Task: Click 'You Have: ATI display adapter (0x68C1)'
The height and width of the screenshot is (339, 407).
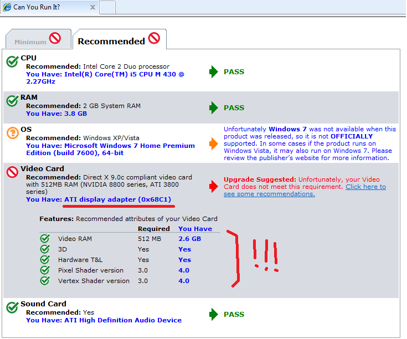Action: [x=99, y=199]
